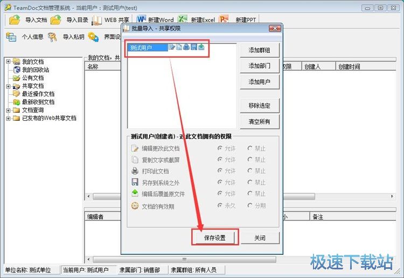
Task: Click the 名称 column header
Action: 103,66
